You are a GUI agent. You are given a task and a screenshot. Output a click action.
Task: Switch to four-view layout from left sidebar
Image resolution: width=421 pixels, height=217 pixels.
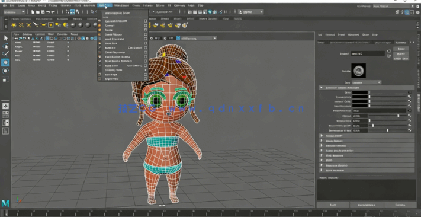[x=6, y=114]
